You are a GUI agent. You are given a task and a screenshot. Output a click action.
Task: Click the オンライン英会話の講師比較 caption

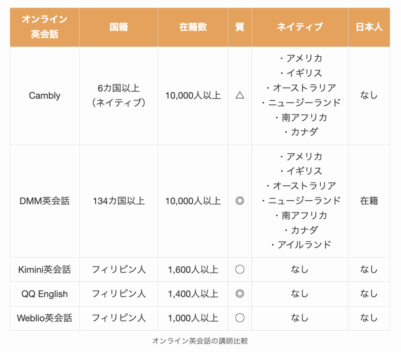tap(200, 341)
